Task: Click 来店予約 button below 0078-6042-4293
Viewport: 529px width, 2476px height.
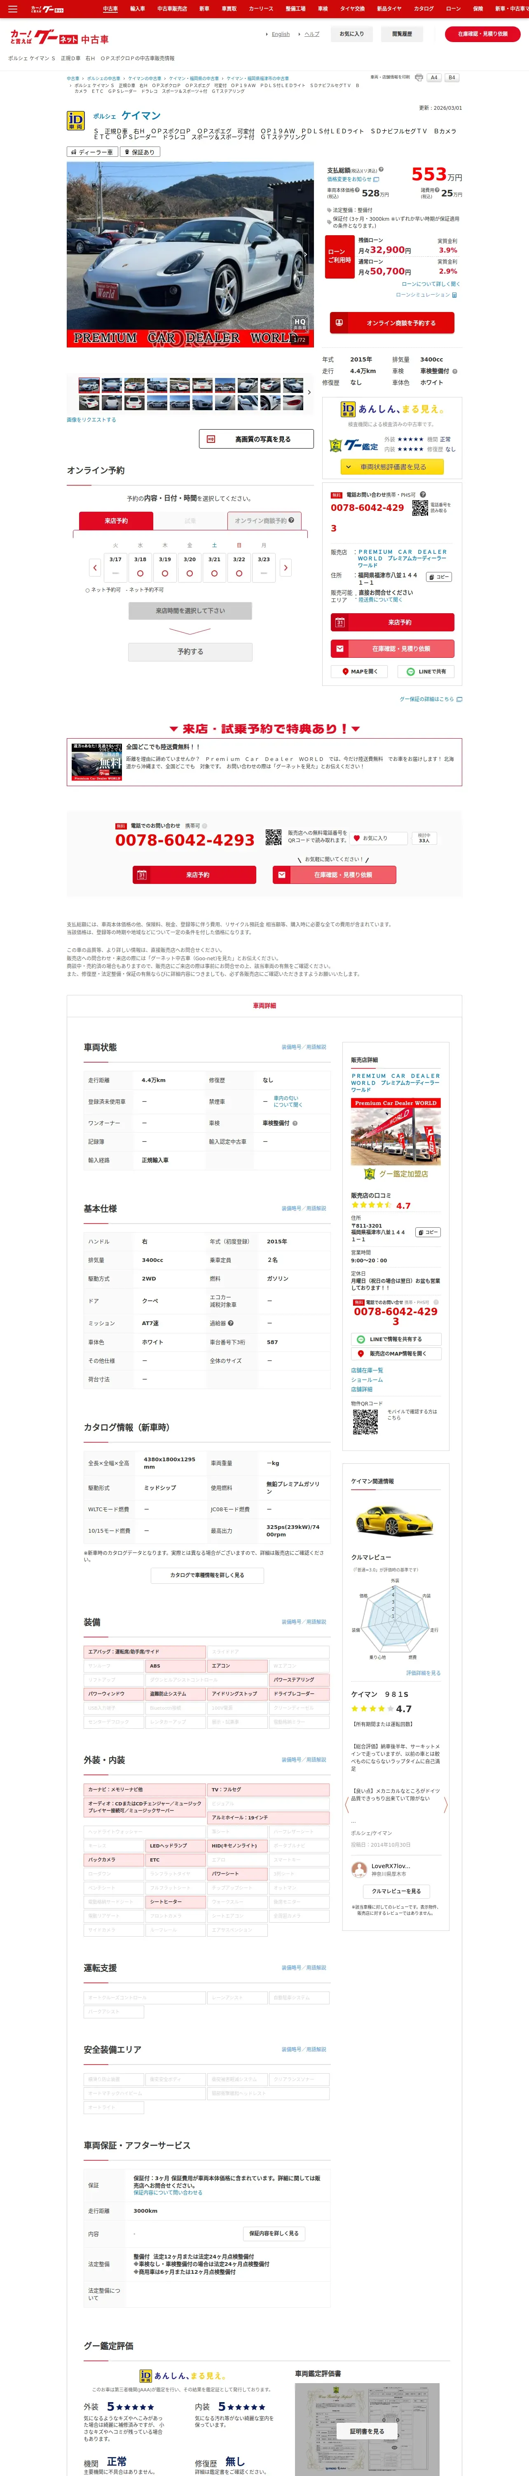Action: tap(194, 875)
